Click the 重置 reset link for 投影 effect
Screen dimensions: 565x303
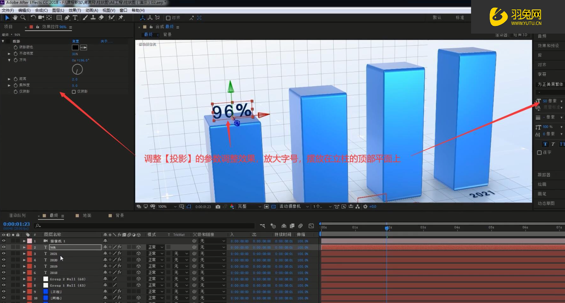tap(75, 41)
